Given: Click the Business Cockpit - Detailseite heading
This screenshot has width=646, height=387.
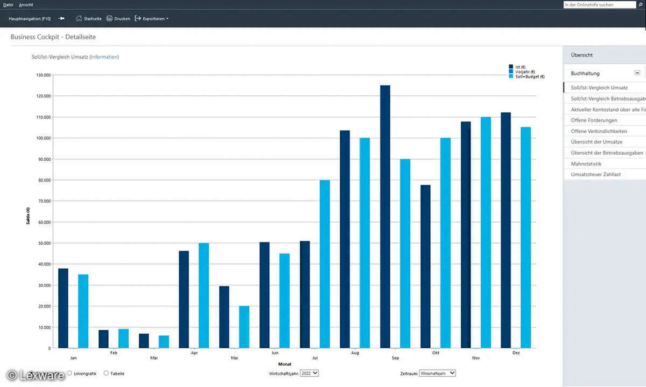Looking at the screenshot, I should pyautogui.click(x=53, y=37).
